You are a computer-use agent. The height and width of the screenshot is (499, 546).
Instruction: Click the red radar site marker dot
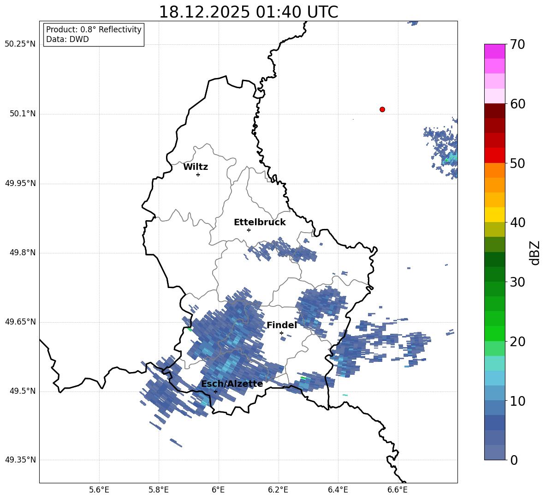point(382,109)
